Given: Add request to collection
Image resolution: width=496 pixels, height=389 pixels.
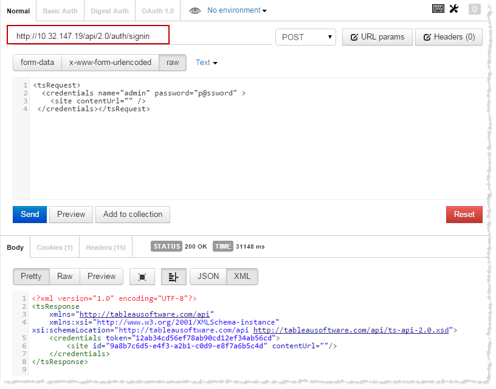Looking at the screenshot, I should (x=133, y=215).
